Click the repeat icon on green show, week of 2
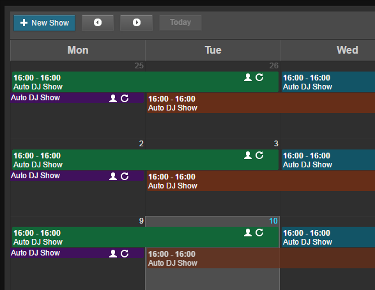 coord(259,155)
